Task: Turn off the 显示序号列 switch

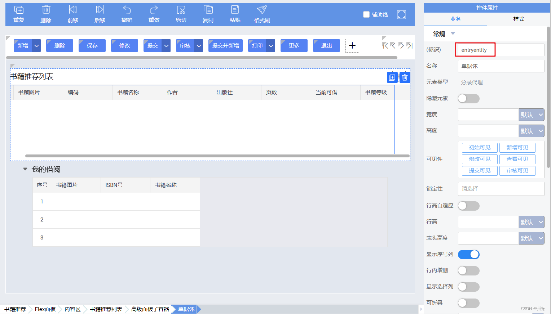Action: coord(468,255)
